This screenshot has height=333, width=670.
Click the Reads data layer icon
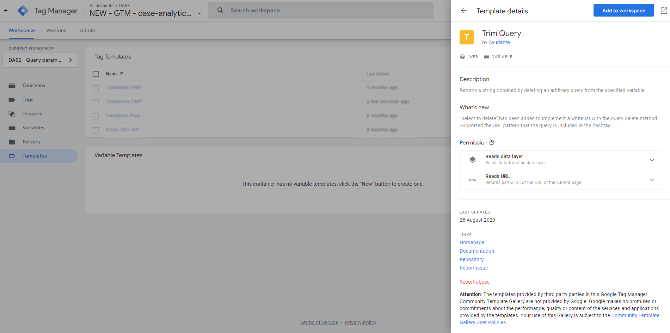pyautogui.click(x=473, y=160)
